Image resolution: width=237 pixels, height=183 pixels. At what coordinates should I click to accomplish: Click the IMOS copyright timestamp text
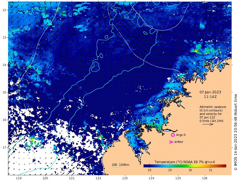235,132
